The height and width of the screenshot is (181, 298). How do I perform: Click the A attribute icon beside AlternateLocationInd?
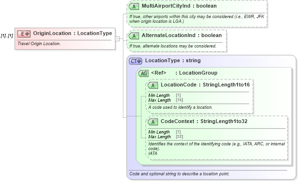(134, 36)
